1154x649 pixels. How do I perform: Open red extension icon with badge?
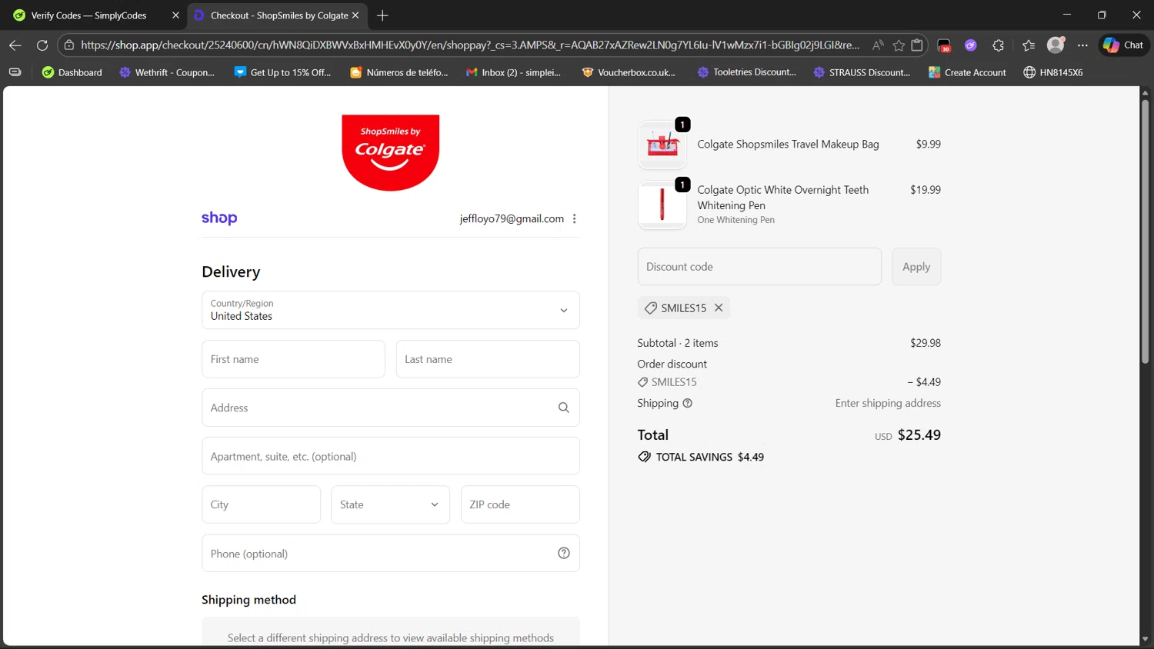pos(944,45)
